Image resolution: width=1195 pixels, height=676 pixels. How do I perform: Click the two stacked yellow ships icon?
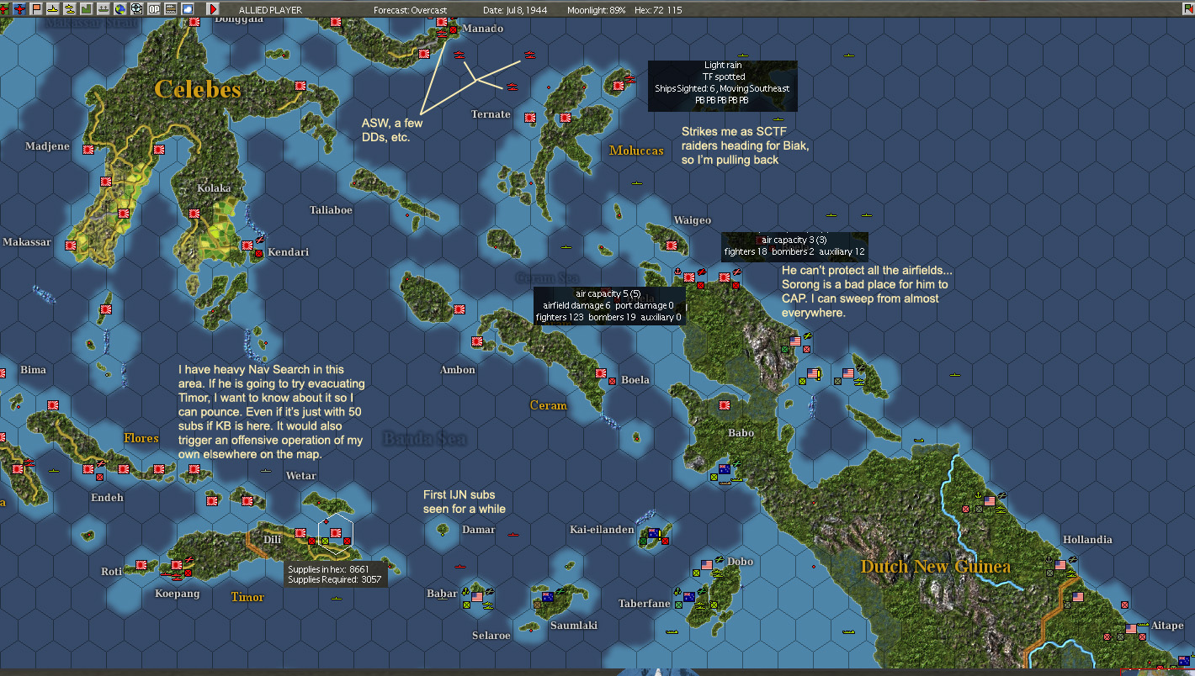click(x=68, y=9)
